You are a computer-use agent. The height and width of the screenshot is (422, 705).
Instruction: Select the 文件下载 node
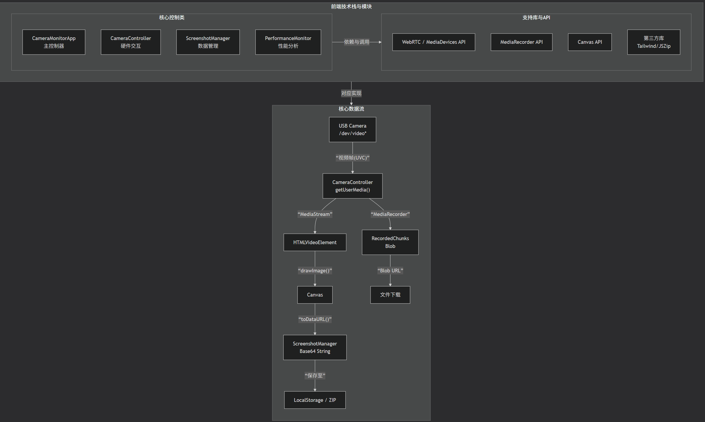[x=390, y=295]
